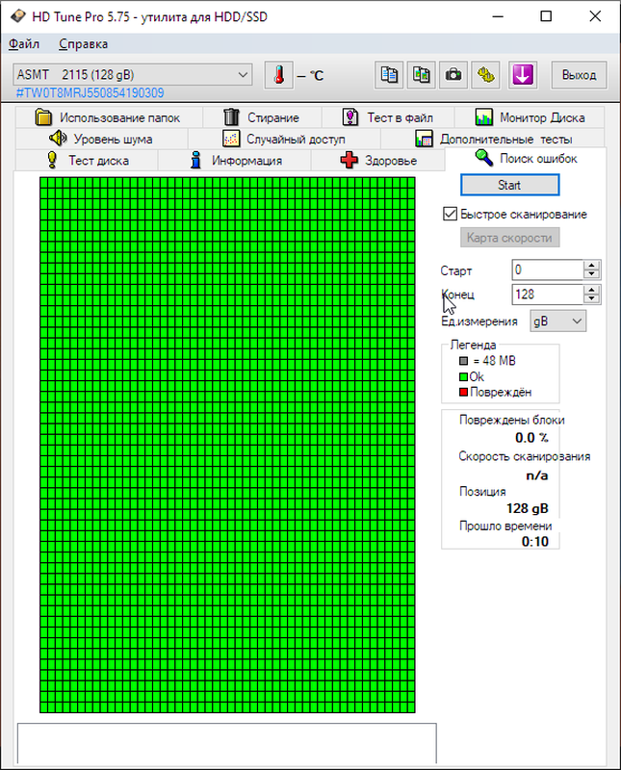Click the copy screenshot to clipboard icon
Screen dimensions: 621x770
(421, 75)
